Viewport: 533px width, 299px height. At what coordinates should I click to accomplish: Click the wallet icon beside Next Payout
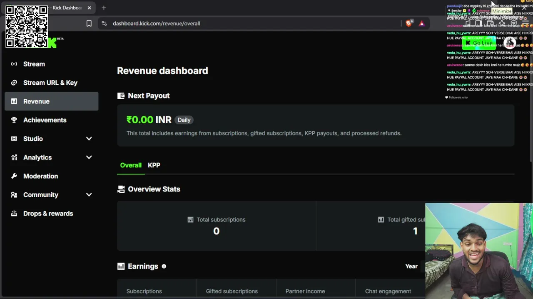121,96
